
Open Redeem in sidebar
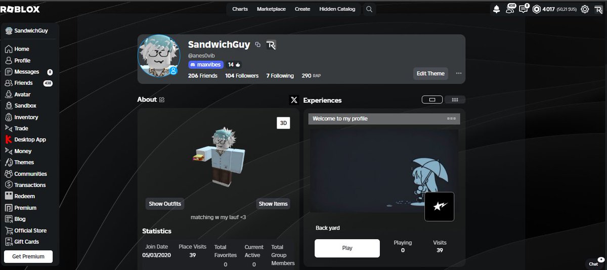click(20, 196)
